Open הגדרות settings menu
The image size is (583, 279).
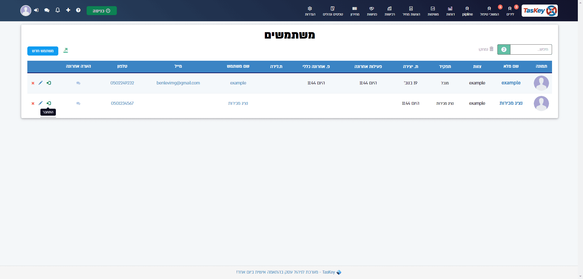310,11
